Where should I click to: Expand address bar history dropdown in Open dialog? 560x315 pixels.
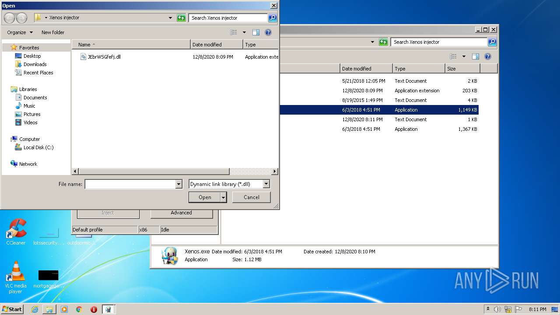pos(170,18)
